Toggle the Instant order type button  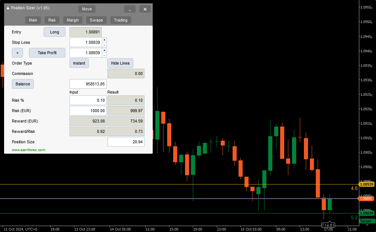tap(79, 63)
